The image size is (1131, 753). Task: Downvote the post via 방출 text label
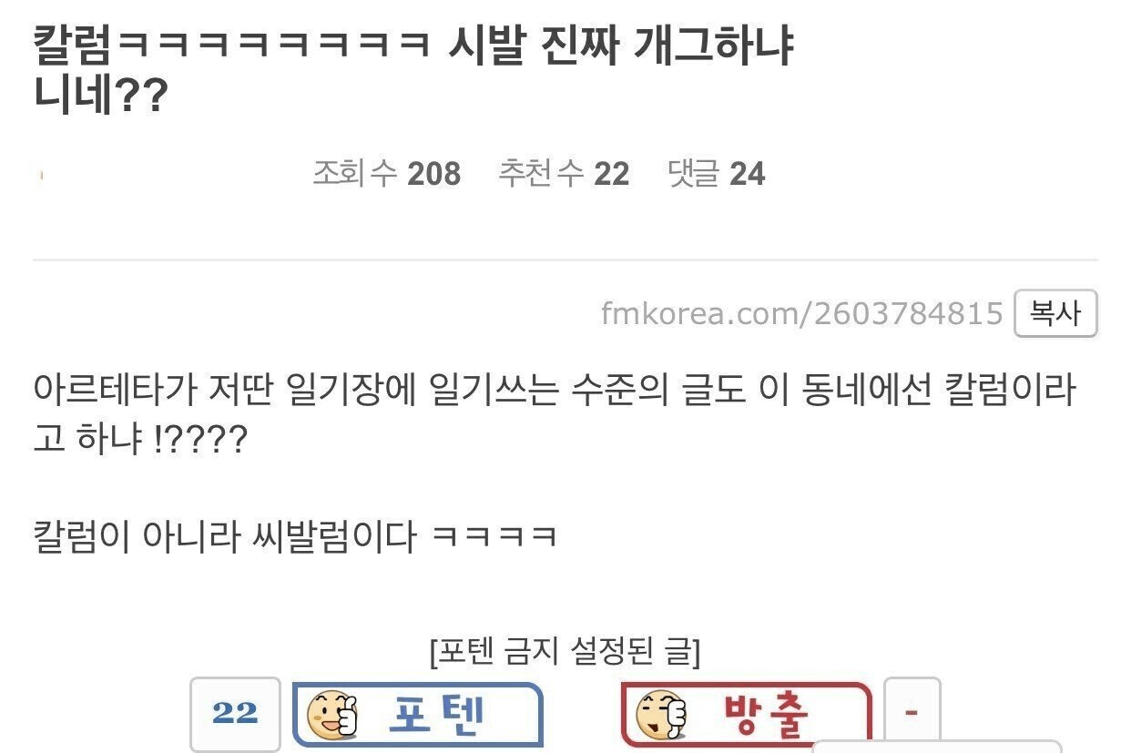tap(767, 715)
